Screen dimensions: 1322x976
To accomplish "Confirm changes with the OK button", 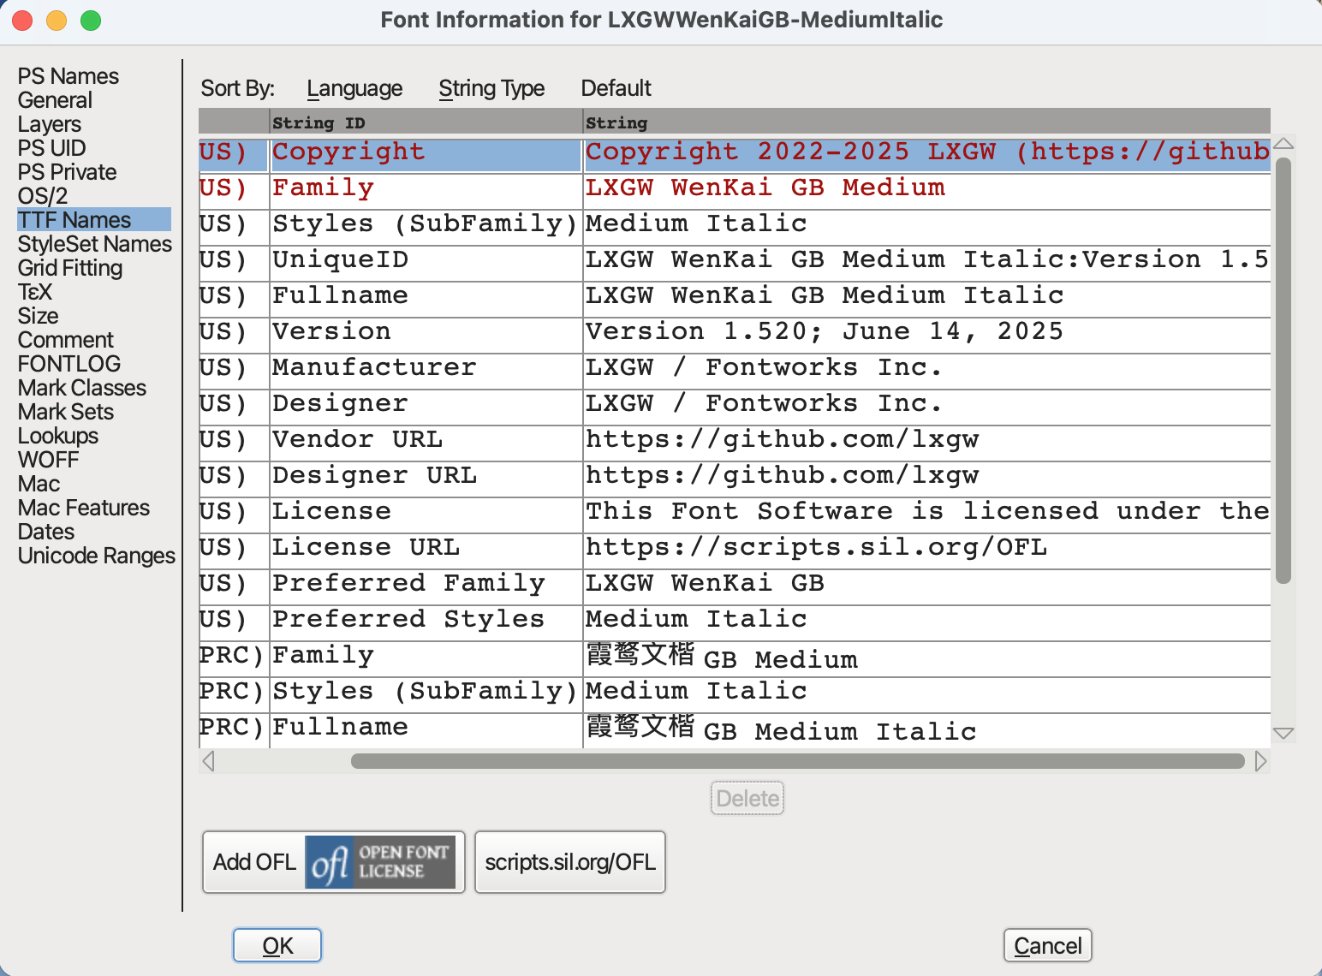I will pos(277,945).
